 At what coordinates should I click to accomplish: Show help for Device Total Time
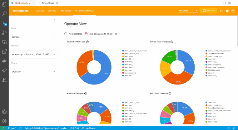(x=172, y=42)
